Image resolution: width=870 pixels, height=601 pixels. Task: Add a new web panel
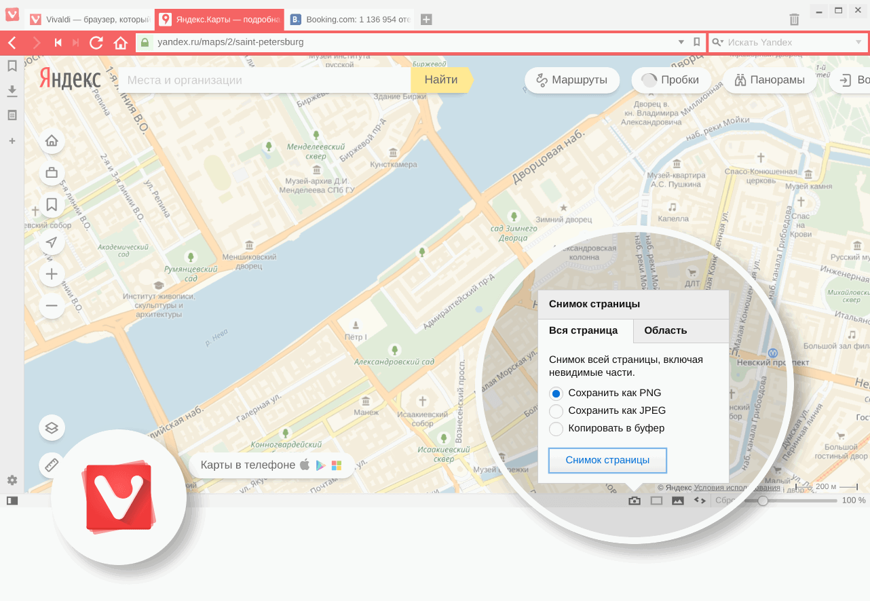tap(12, 141)
